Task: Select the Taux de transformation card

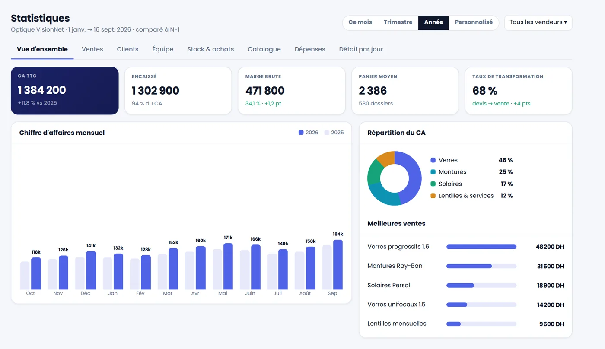Action: (x=519, y=91)
